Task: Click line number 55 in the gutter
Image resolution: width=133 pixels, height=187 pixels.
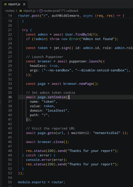Action: 10,182
